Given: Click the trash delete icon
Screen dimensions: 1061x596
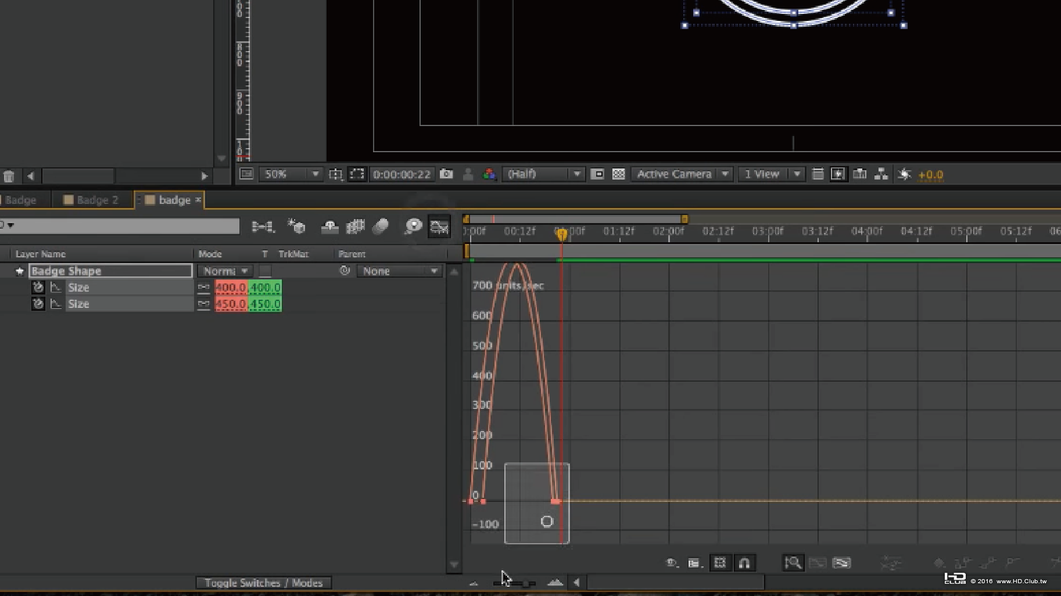Looking at the screenshot, I should (x=9, y=176).
